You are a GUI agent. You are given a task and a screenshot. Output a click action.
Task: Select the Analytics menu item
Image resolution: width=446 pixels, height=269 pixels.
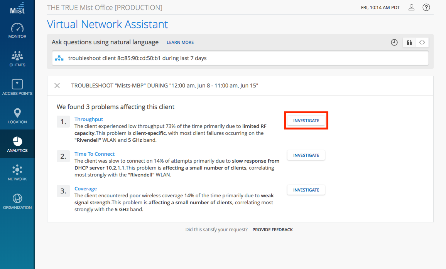tap(17, 145)
